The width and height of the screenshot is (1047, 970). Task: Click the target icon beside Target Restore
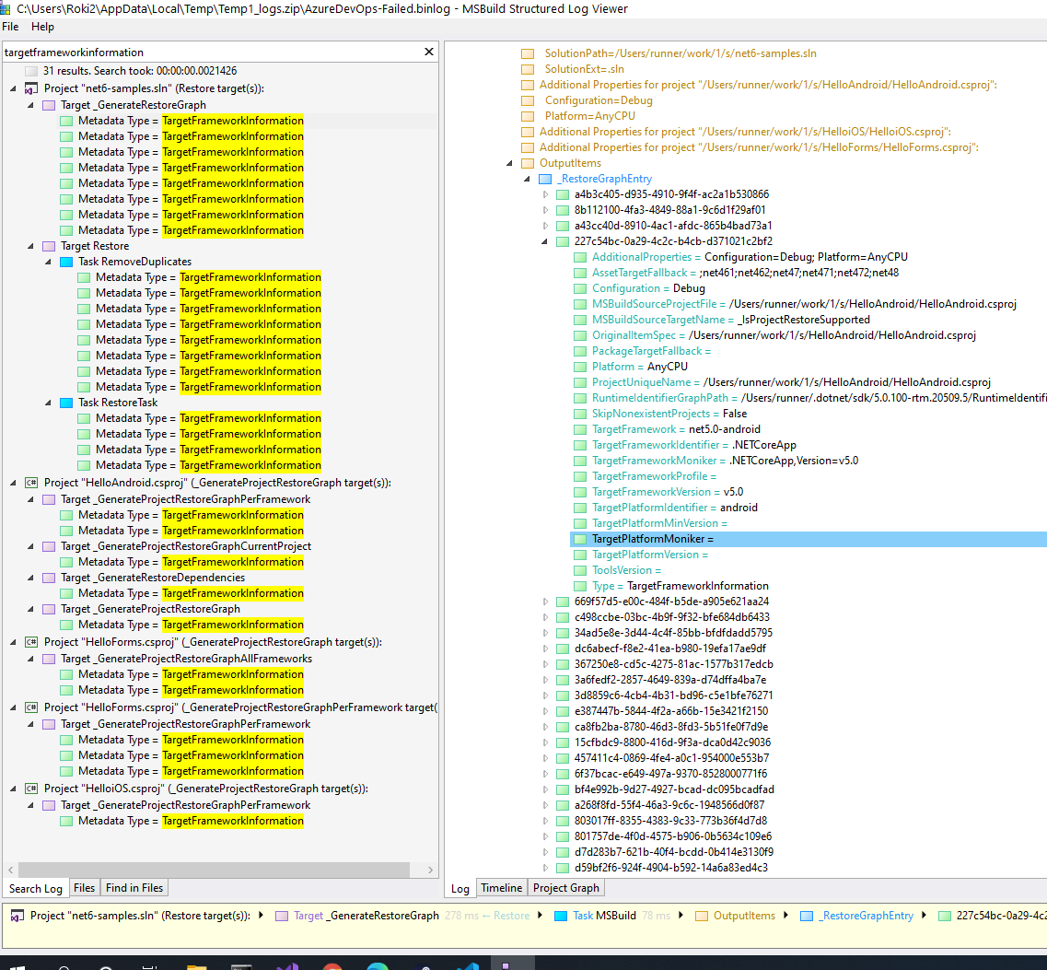coord(49,246)
